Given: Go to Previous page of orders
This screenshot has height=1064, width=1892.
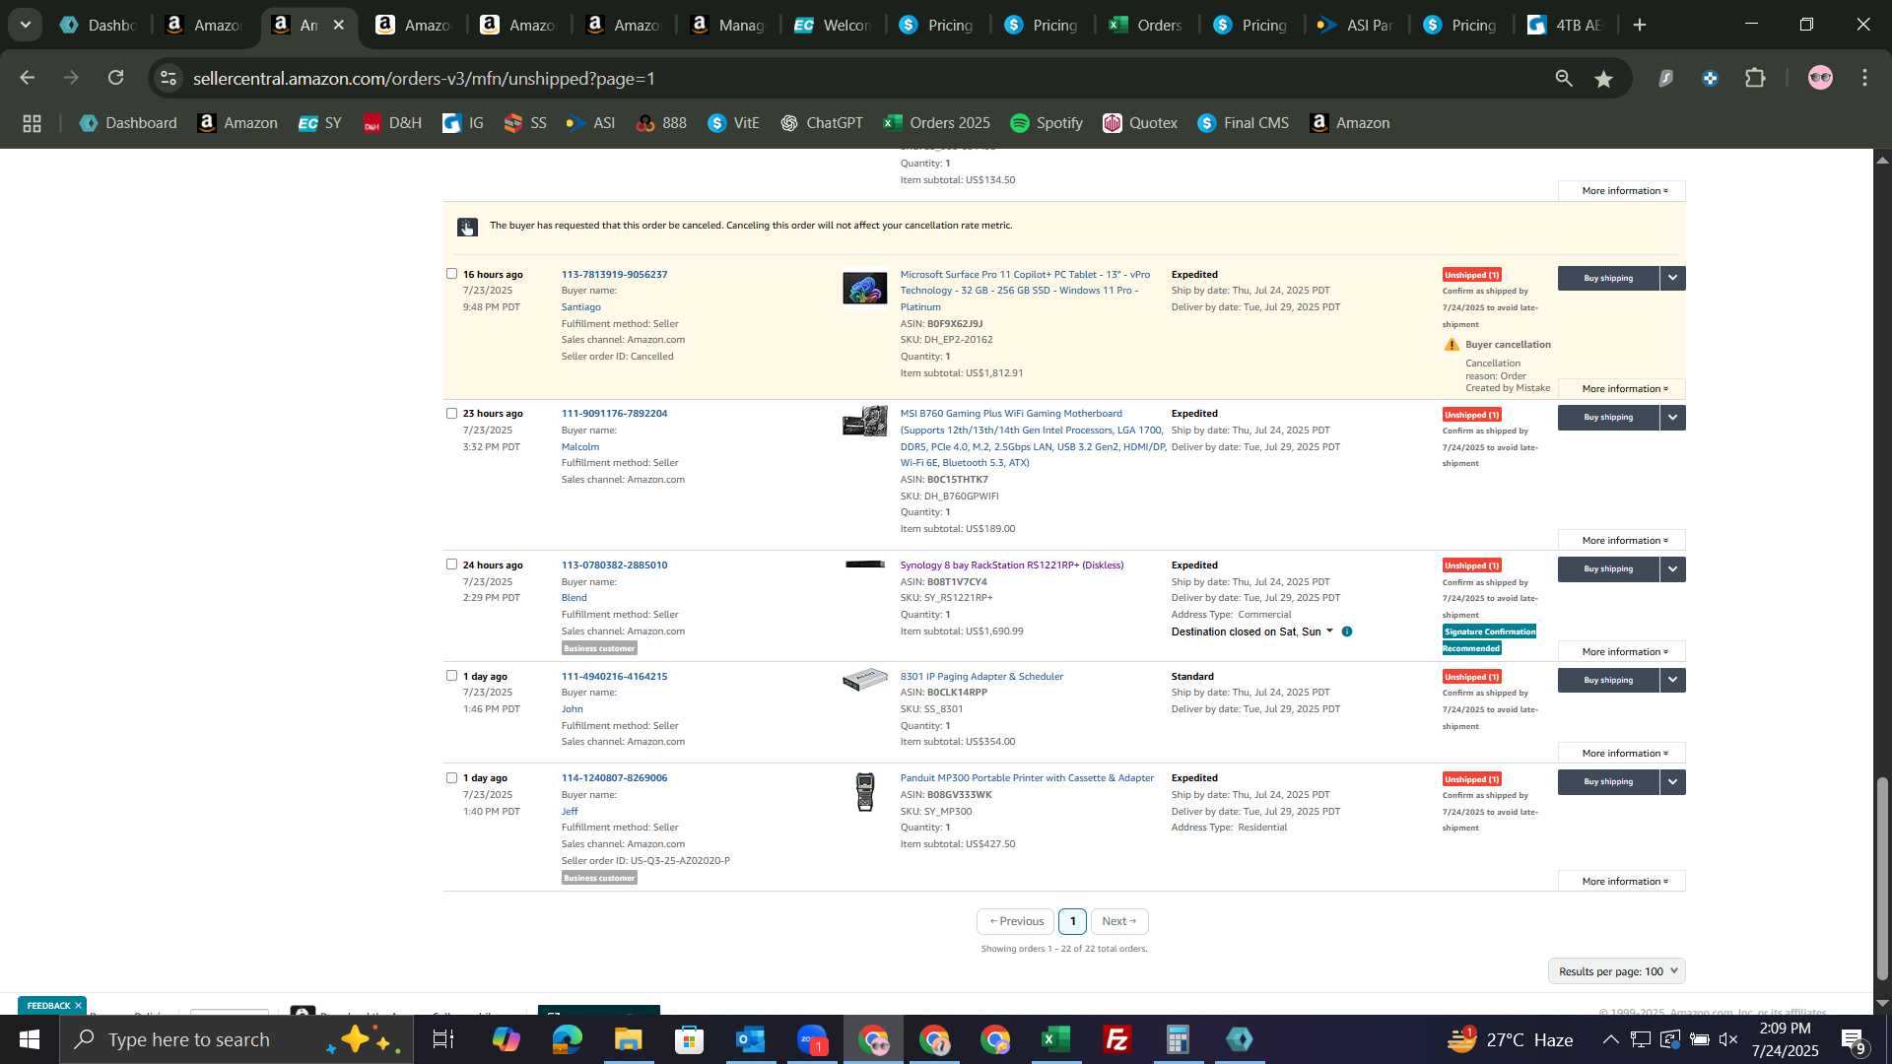Looking at the screenshot, I should pos(1016,921).
